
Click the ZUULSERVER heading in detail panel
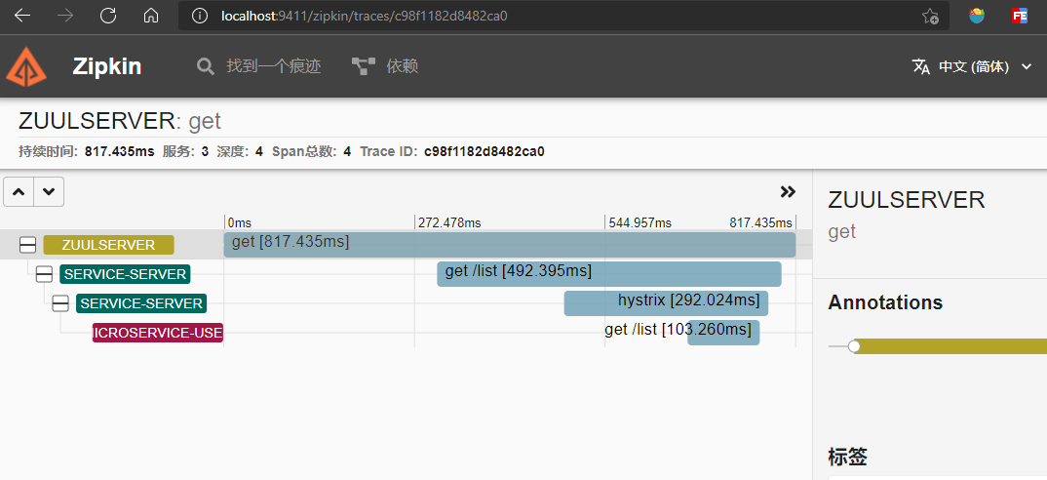906,200
